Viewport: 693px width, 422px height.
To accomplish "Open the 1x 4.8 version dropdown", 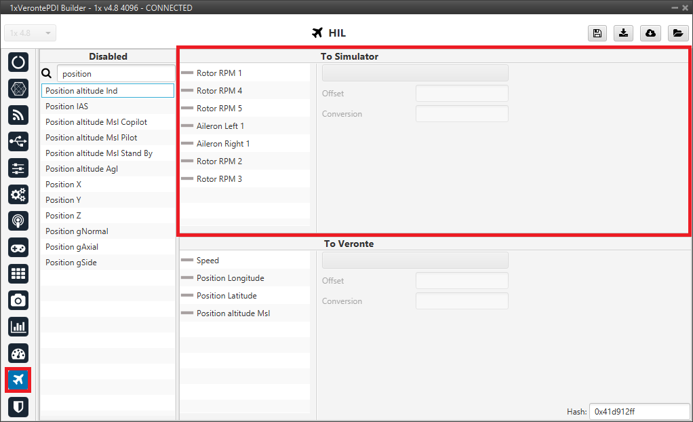I will click(x=31, y=33).
